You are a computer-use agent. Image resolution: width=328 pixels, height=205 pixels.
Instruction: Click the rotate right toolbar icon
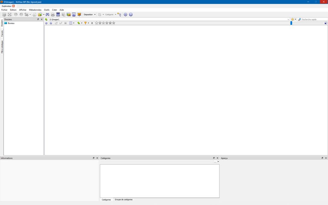pyautogui.click(x=21, y=14)
